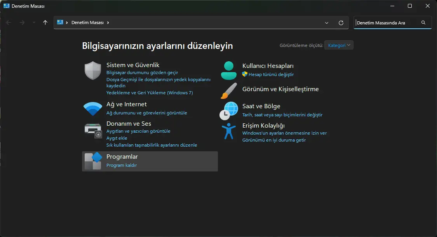
Task: Click Aygıt ekle link
Action: pyautogui.click(x=117, y=138)
